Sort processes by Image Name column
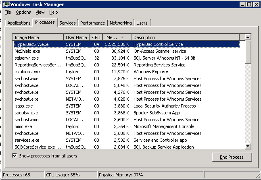Viewport: 261px width, 180px height. (38, 37)
